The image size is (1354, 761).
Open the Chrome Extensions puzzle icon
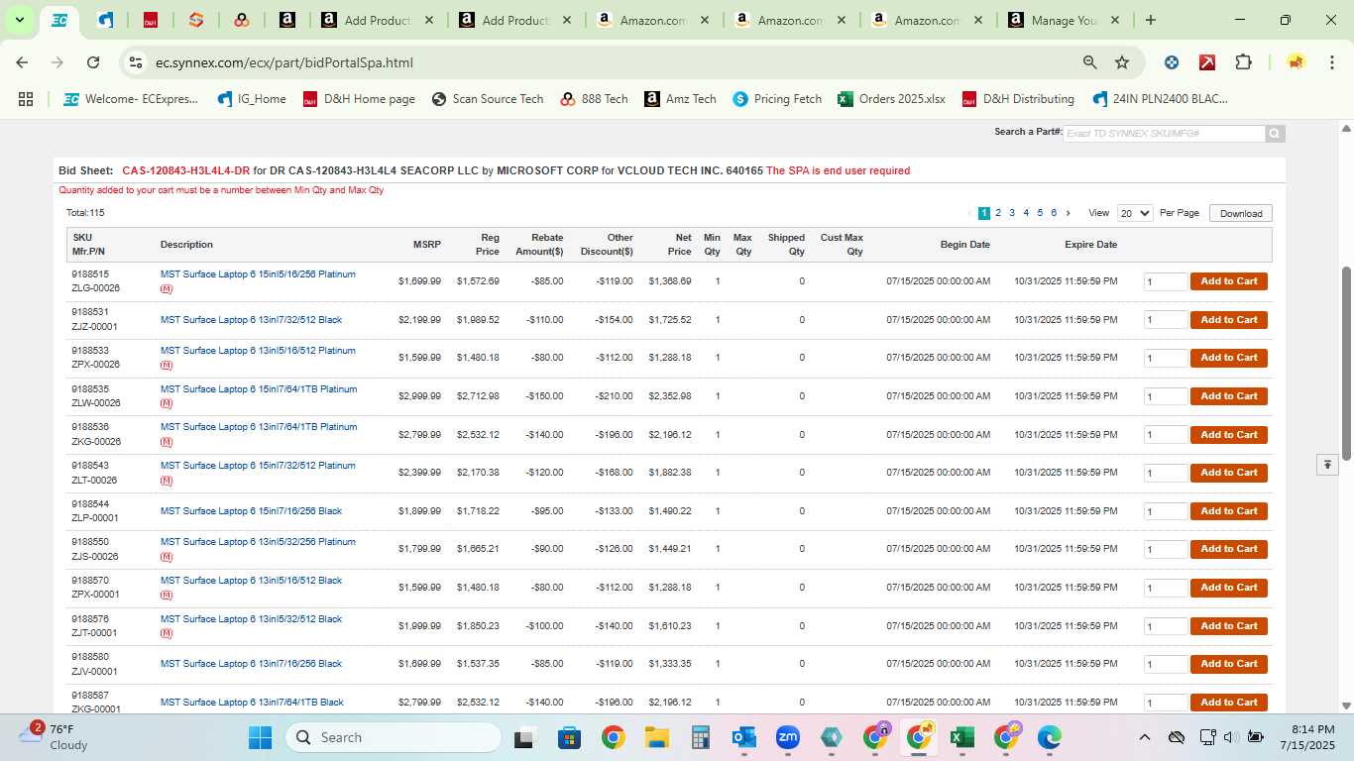(x=1243, y=62)
